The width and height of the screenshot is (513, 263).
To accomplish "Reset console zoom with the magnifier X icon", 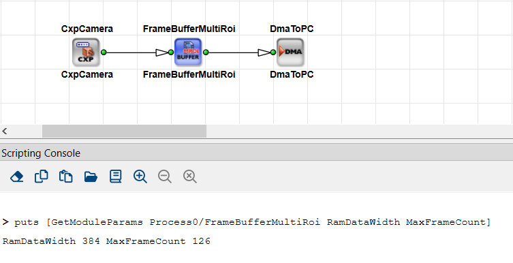I will (x=190, y=176).
